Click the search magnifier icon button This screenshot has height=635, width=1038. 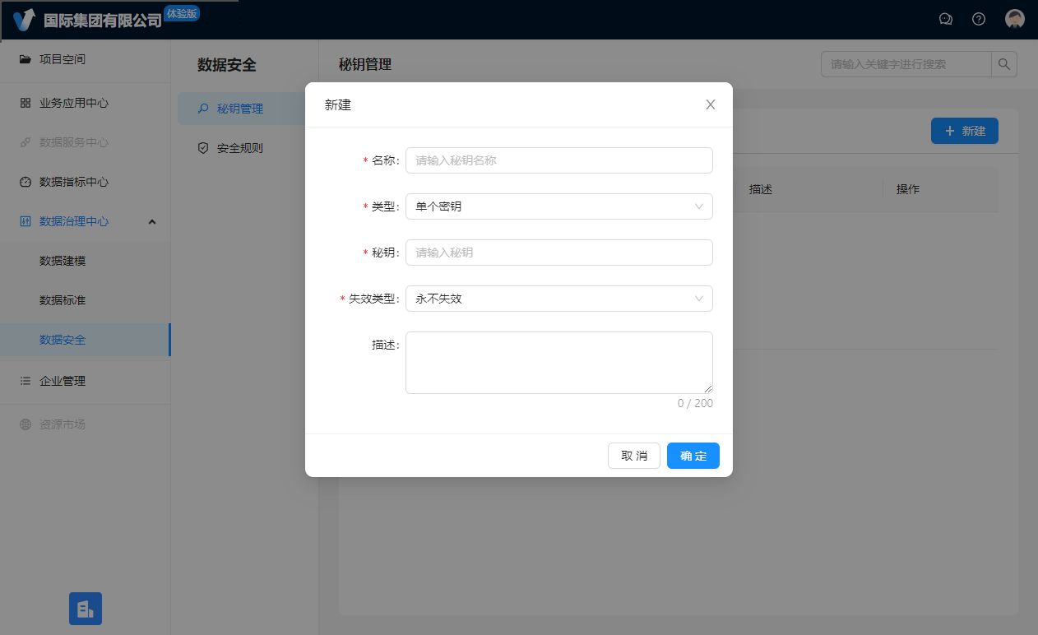[x=1004, y=64]
